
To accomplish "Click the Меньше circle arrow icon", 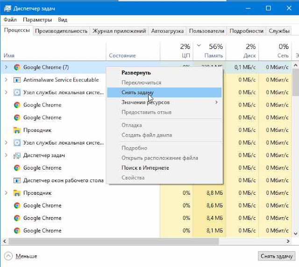I will [x=8, y=256].
